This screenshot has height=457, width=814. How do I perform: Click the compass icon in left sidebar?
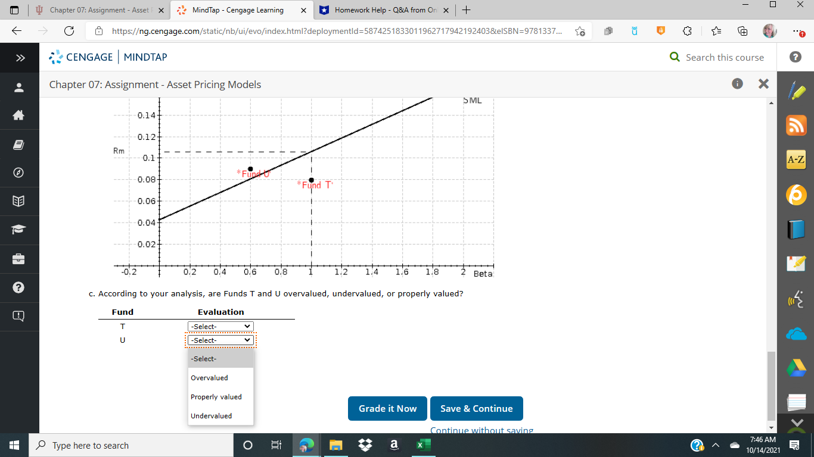coord(19,173)
